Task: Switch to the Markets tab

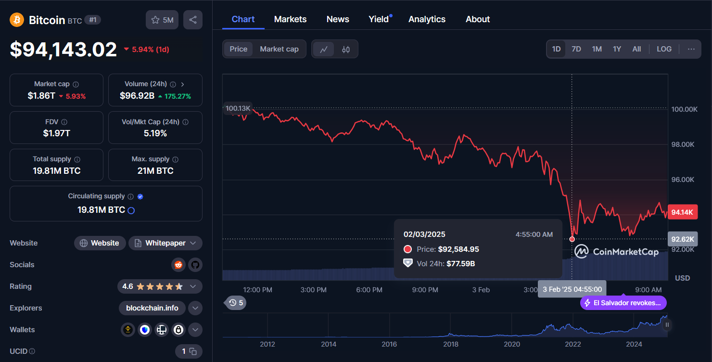Action: 290,19
